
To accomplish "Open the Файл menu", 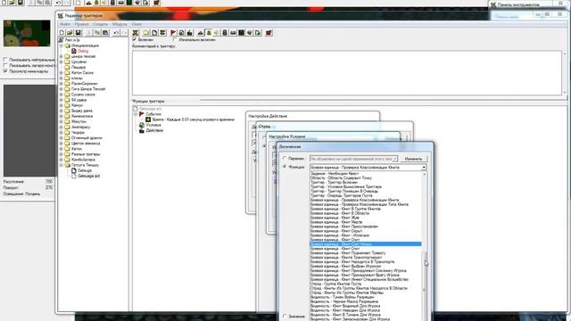I will pyautogui.click(x=65, y=24).
